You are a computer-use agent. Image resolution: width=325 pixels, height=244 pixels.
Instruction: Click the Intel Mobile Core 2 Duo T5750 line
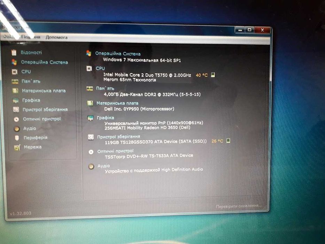147,75
